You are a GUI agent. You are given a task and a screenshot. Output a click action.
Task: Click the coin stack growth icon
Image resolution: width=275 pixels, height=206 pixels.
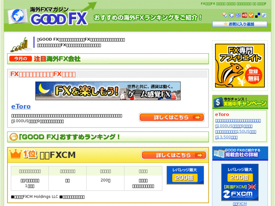point(21,45)
